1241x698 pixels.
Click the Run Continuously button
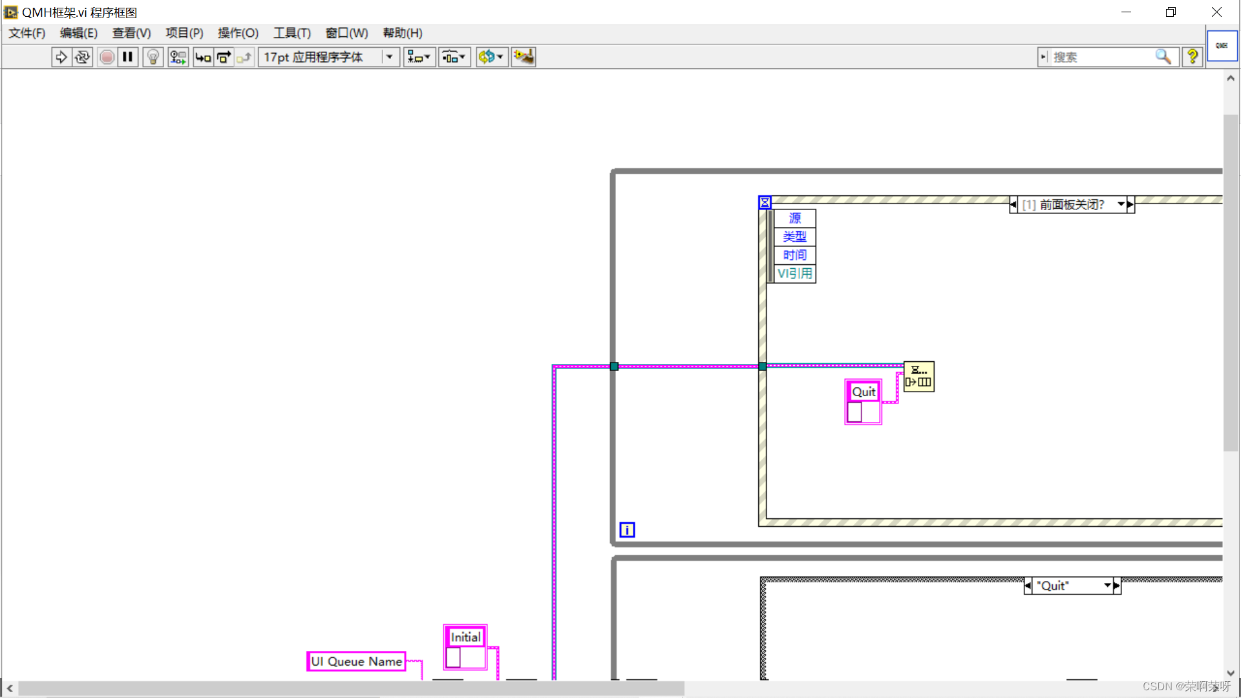point(83,58)
